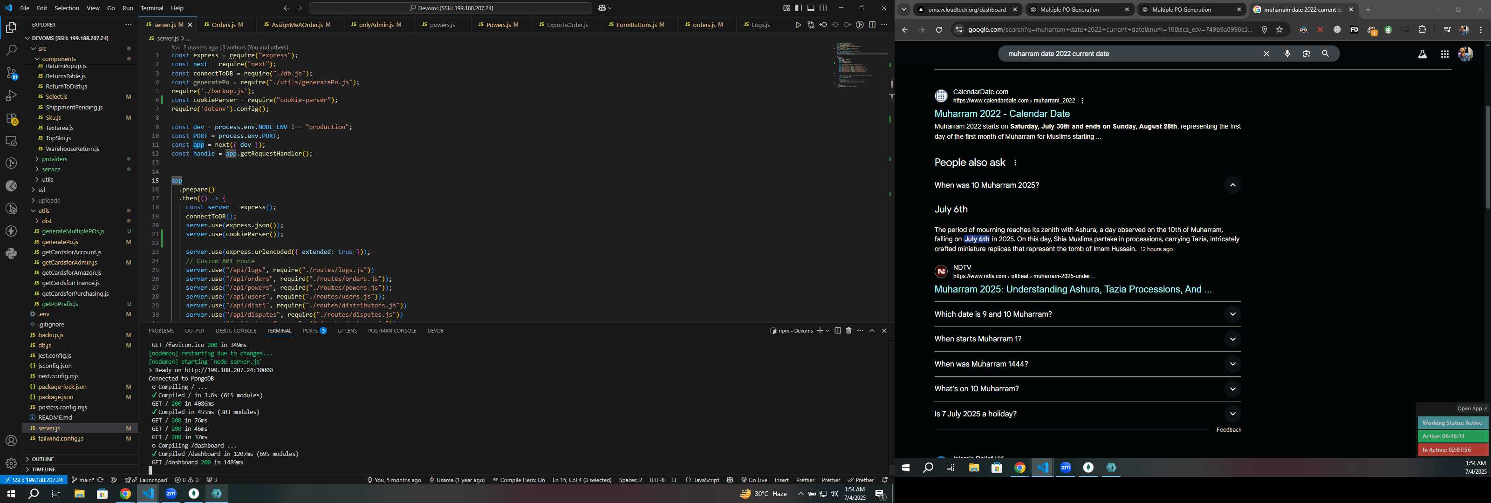Screen dimensions: 1491x503
Task: Switch to oms.vcloudtech.org/dashboard Chrome tab
Action: [x=966, y=9]
